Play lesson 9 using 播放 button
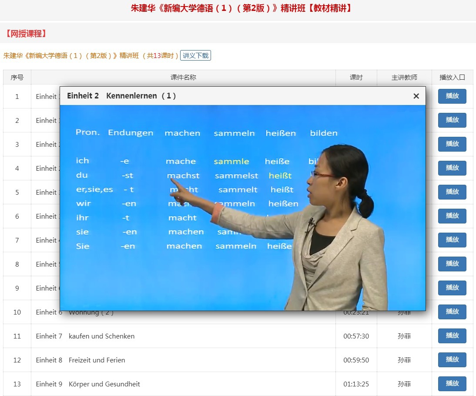The width and height of the screenshot is (476, 396). tap(452, 288)
